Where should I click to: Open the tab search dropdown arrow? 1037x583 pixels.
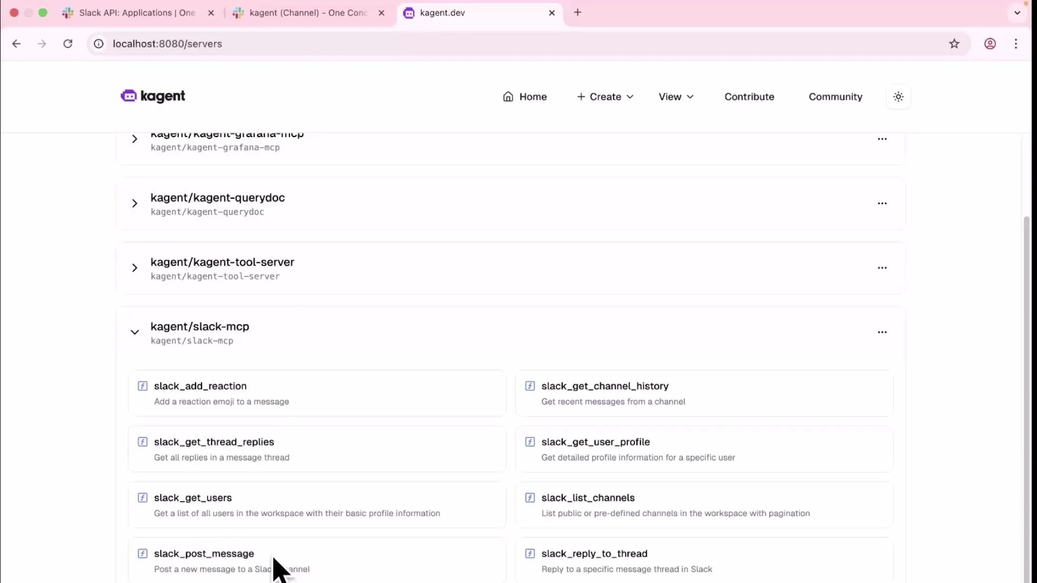(x=1018, y=12)
